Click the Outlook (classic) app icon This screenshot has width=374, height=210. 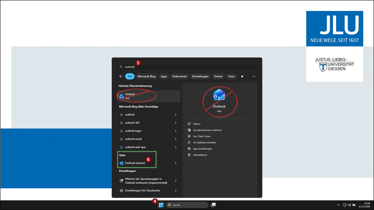point(122,163)
